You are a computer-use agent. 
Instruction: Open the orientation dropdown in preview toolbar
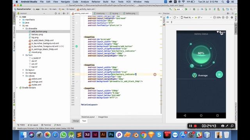[175, 17]
